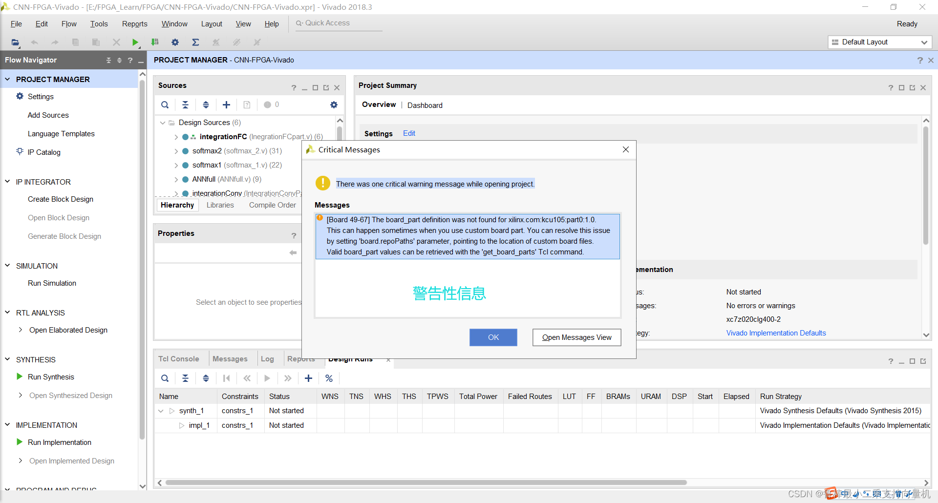Collapse synth_1 run row
The width and height of the screenshot is (938, 503).
(161, 411)
